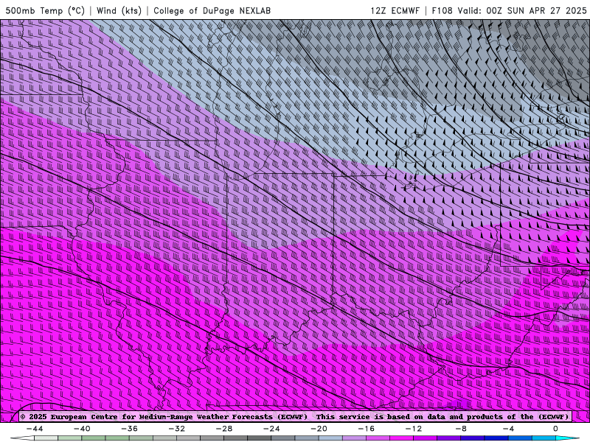This screenshot has height=442, width=590.
Task: Click the -36 color scale label
Action: coord(130,429)
